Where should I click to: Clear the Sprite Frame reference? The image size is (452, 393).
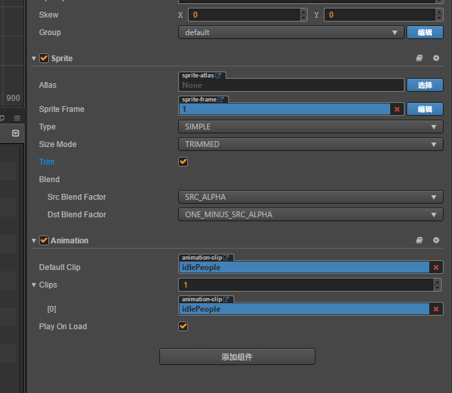pos(397,109)
